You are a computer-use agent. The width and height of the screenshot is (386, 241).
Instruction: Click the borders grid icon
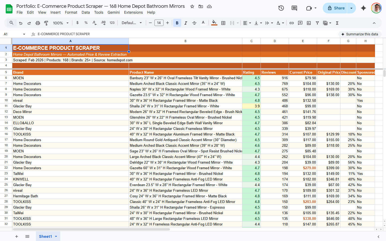tap(223, 23)
